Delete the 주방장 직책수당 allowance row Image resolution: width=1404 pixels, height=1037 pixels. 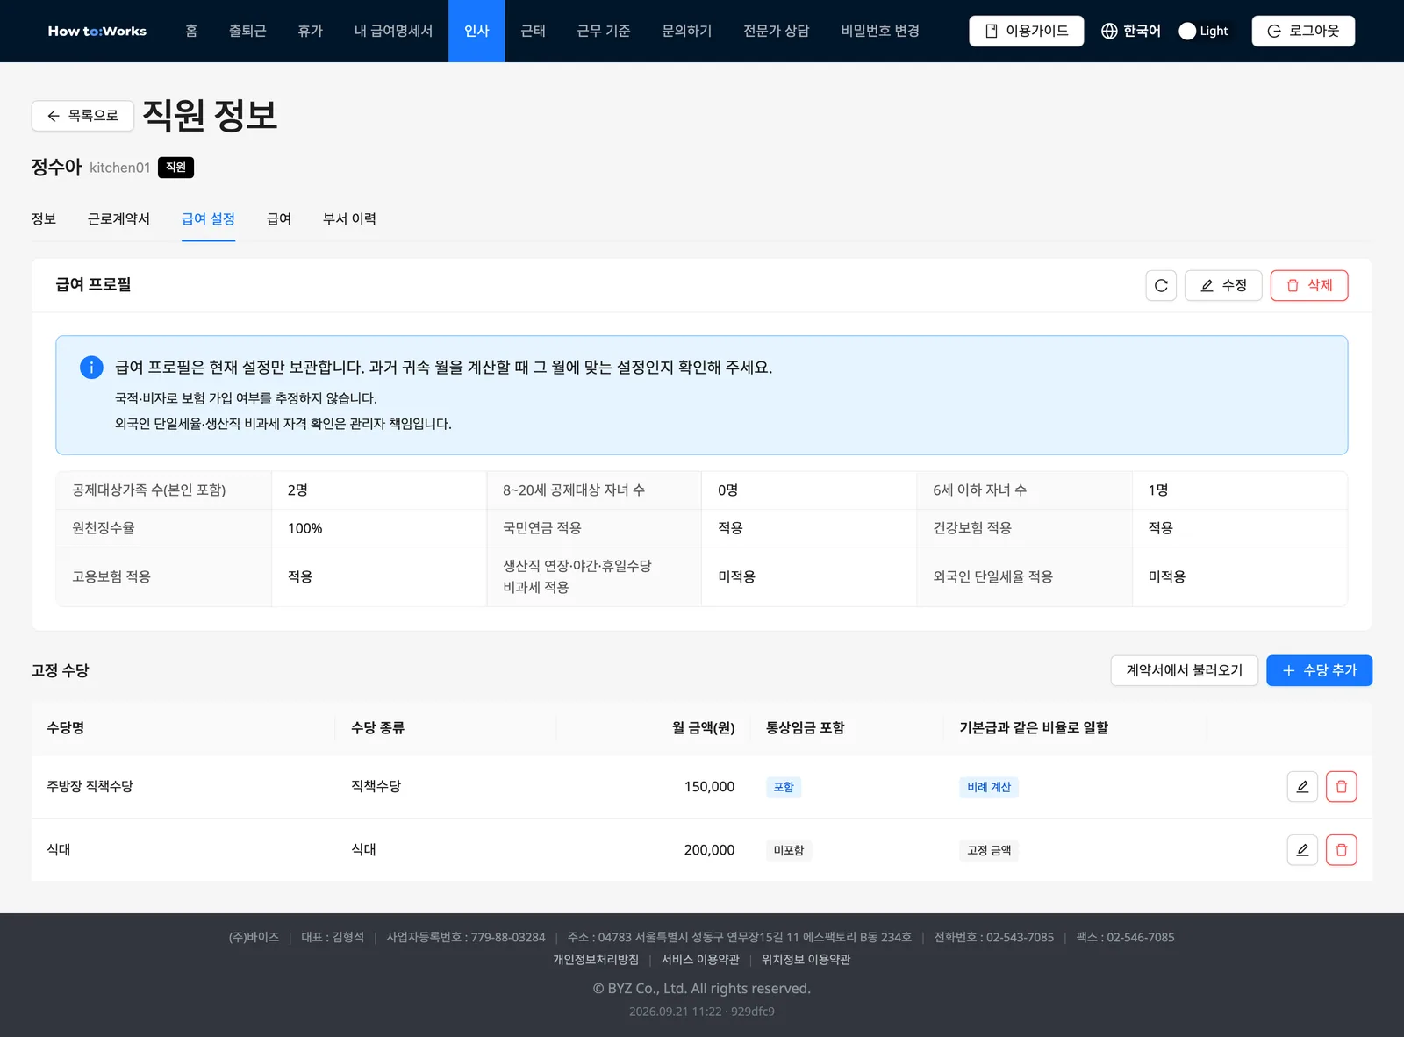click(x=1341, y=787)
